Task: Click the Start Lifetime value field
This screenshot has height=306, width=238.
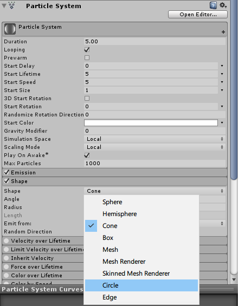Action: click(151, 74)
